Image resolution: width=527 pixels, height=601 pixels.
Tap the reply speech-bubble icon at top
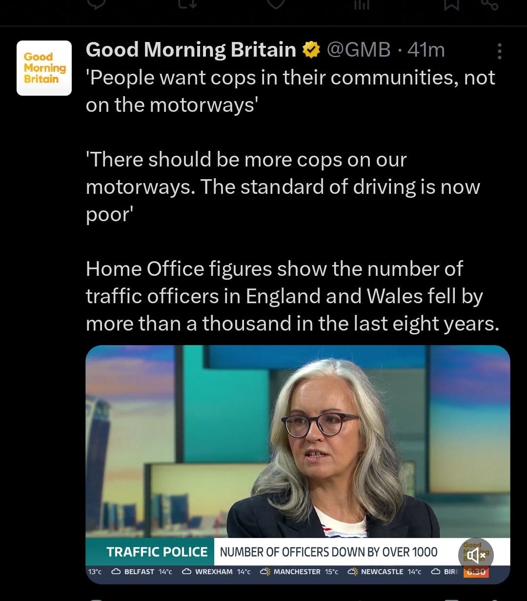pyautogui.click(x=96, y=4)
